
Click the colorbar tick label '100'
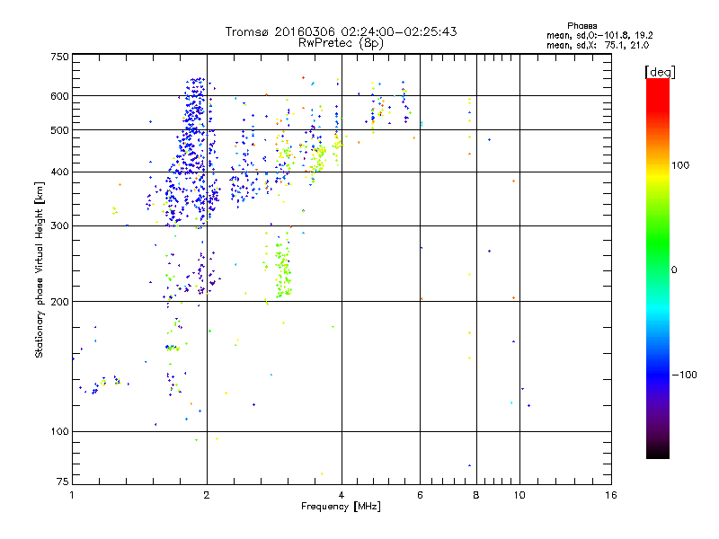(x=680, y=165)
